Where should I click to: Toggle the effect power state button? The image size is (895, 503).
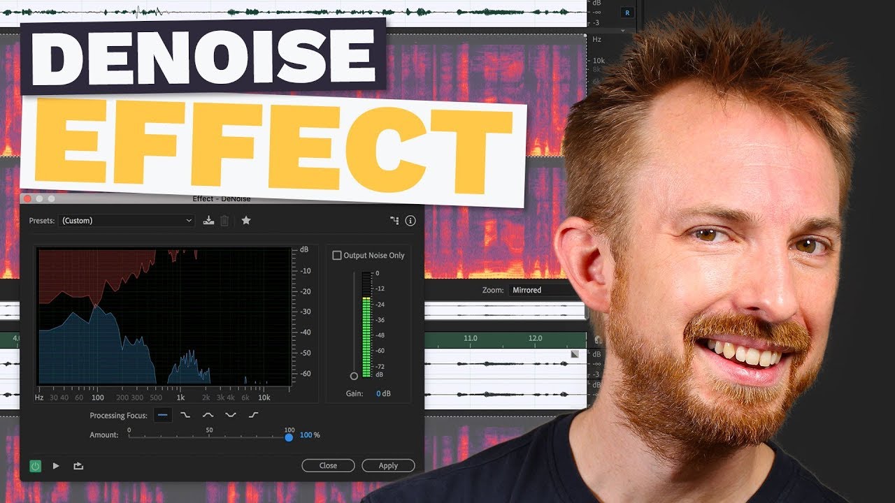click(35, 466)
